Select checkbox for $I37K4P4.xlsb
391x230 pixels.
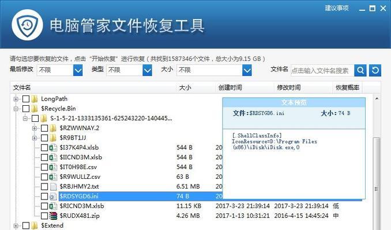pos(44,148)
